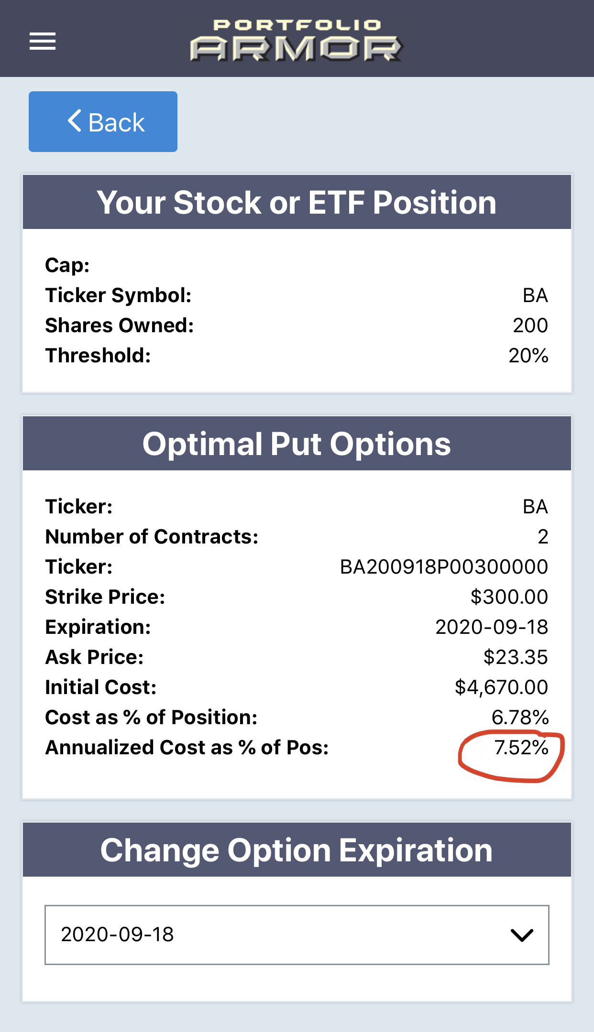
Task: Click the dropdown chevron arrow
Action: [522, 935]
